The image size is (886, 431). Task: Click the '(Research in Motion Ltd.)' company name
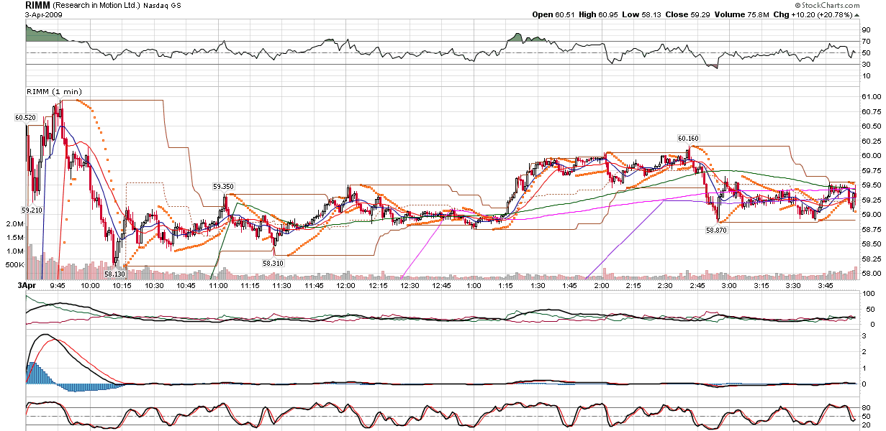tap(95, 6)
